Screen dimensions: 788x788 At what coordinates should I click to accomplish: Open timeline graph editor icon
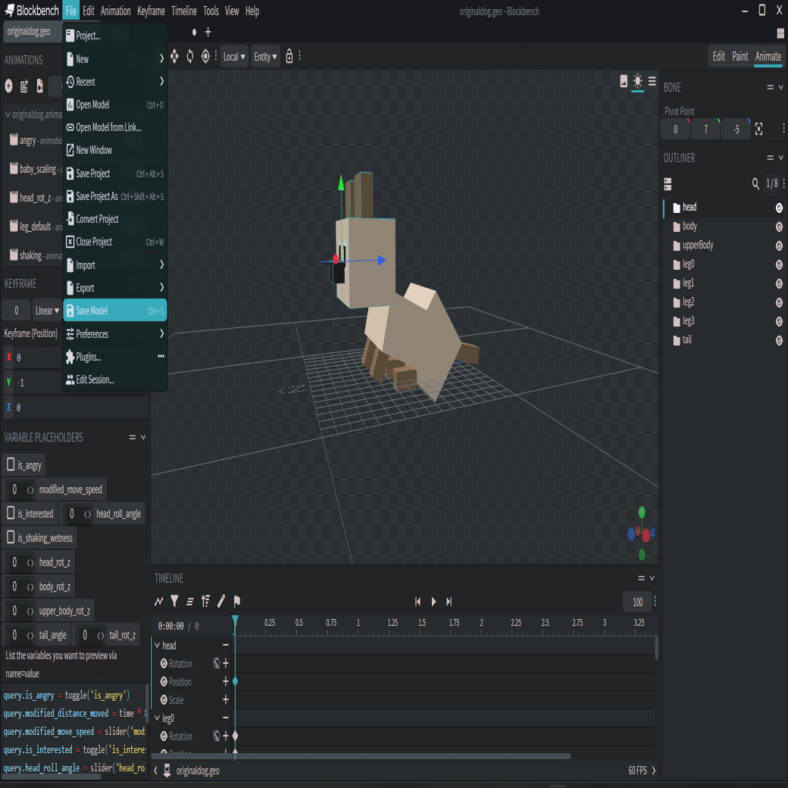159,601
